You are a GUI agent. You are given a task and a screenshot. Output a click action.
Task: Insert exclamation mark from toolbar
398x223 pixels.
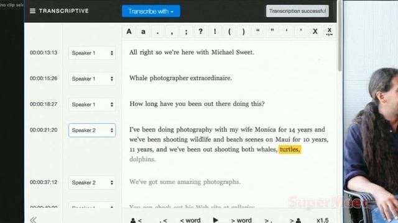[x=215, y=32]
